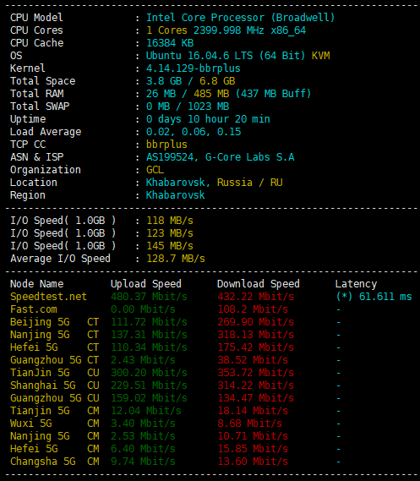The image size is (420, 481).
Task: Click third I/O speed '145 MB/s'
Action: (170, 246)
